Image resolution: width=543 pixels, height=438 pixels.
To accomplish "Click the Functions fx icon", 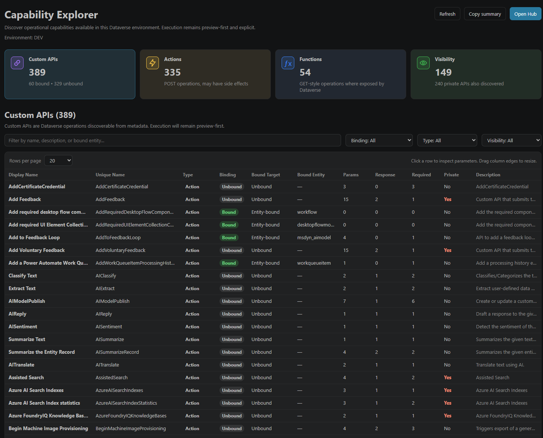I will [288, 63].
